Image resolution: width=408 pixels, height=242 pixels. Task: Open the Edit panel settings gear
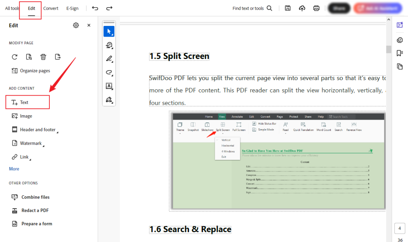(76, 25)
